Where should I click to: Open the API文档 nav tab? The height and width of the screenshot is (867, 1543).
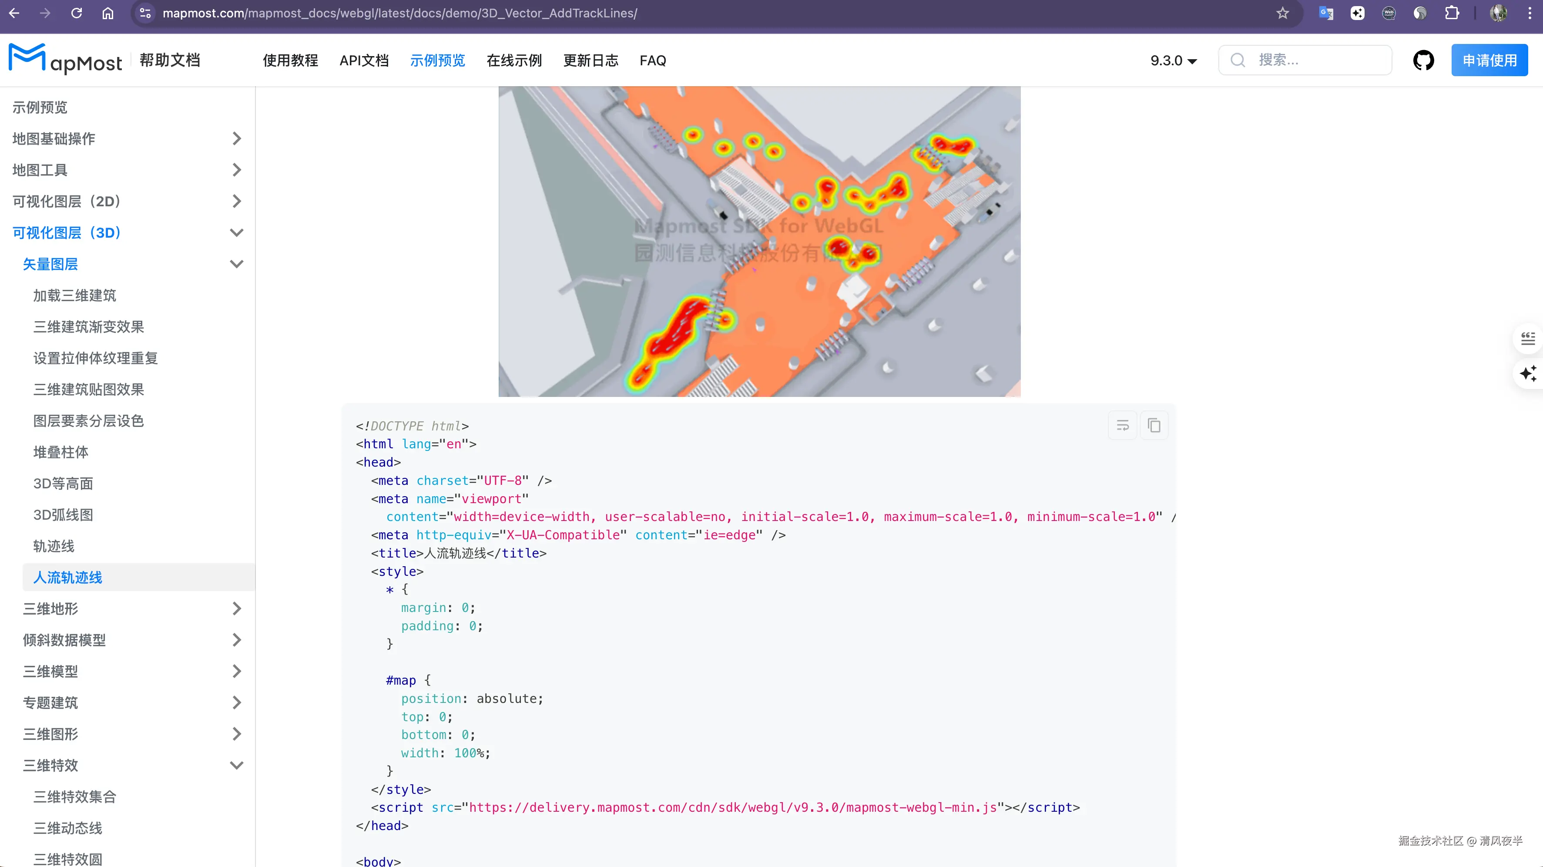tap(364, 60)
